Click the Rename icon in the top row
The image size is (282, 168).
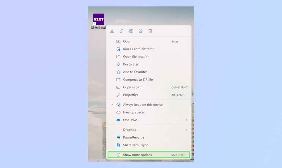coord(131,31)
